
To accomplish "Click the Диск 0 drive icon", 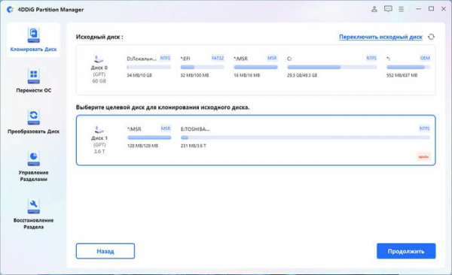I will click(99, 59).
